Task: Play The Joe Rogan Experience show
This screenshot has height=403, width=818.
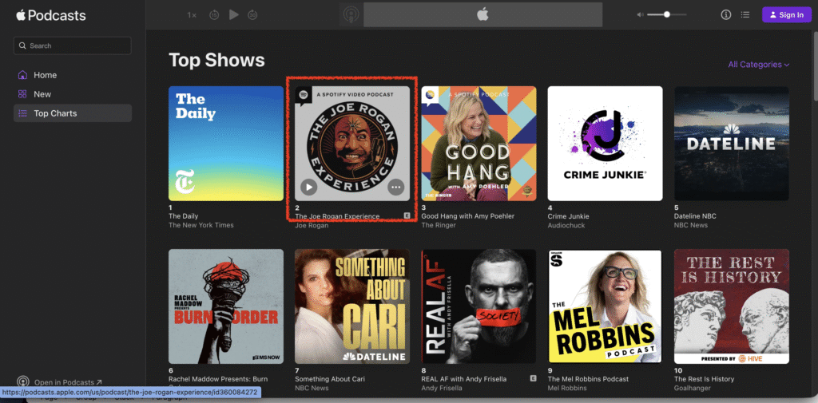Action: point(308,188)
